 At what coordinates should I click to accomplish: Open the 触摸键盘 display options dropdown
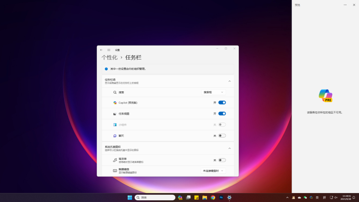[213, 170]
